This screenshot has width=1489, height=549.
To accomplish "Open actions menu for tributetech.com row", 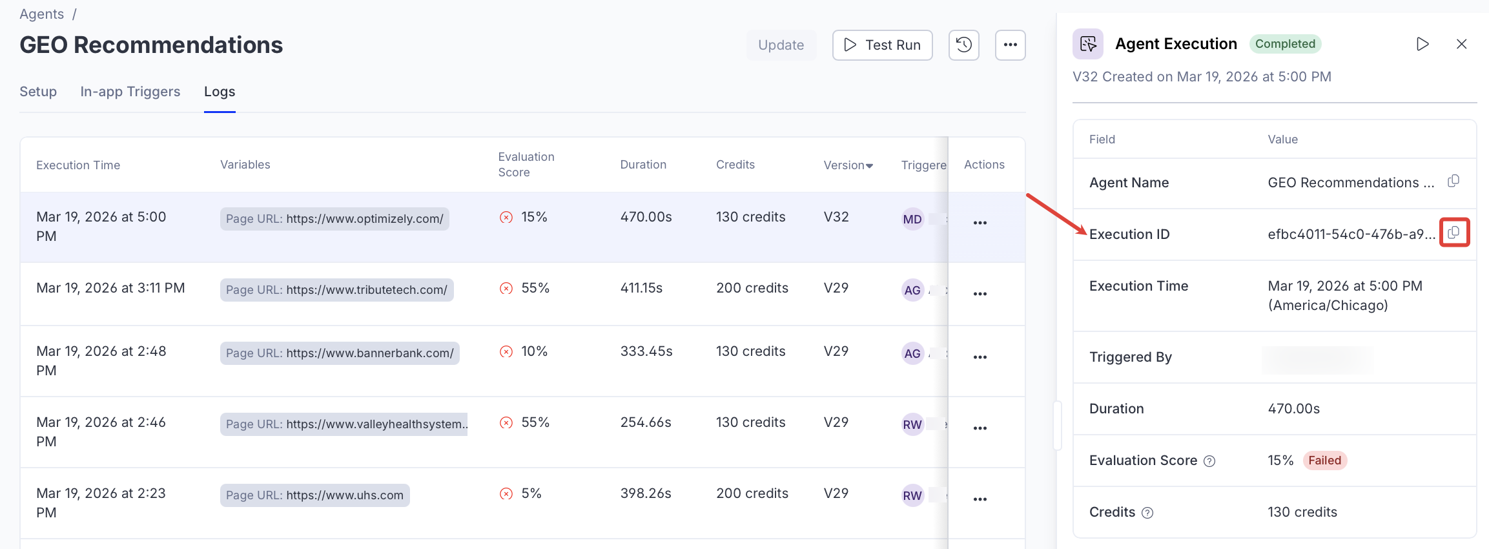I will coord(980,294).
